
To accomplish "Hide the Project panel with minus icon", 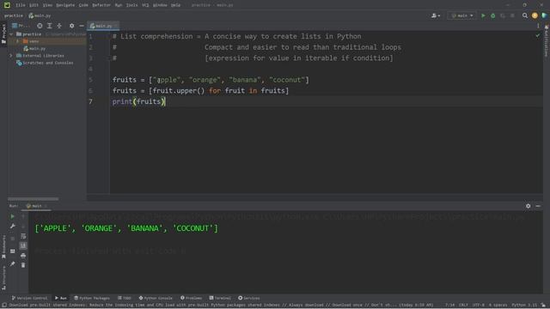I will (82, 26).
